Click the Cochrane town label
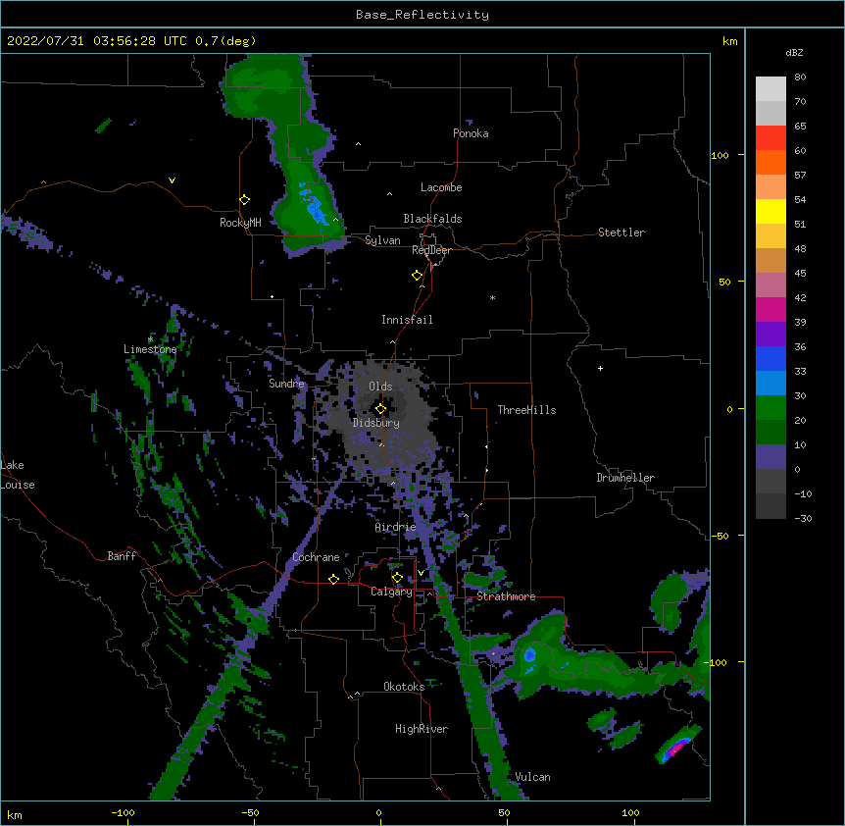The image size is (845, 826). [x=316, y=557]
